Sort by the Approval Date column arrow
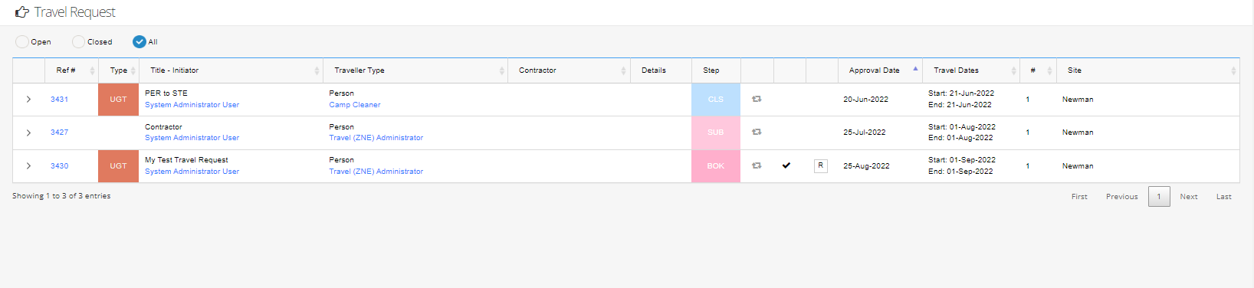This screenshot has width=1254, height=288. 915,69
